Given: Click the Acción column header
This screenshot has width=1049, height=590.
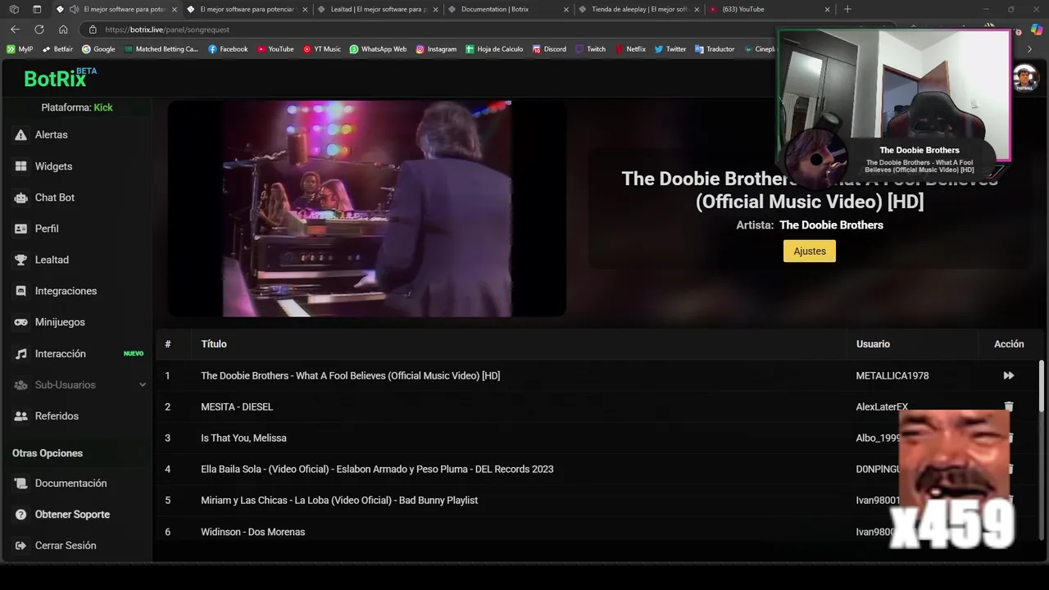Looking at the screenshot, I should (x=1009, y=344).
